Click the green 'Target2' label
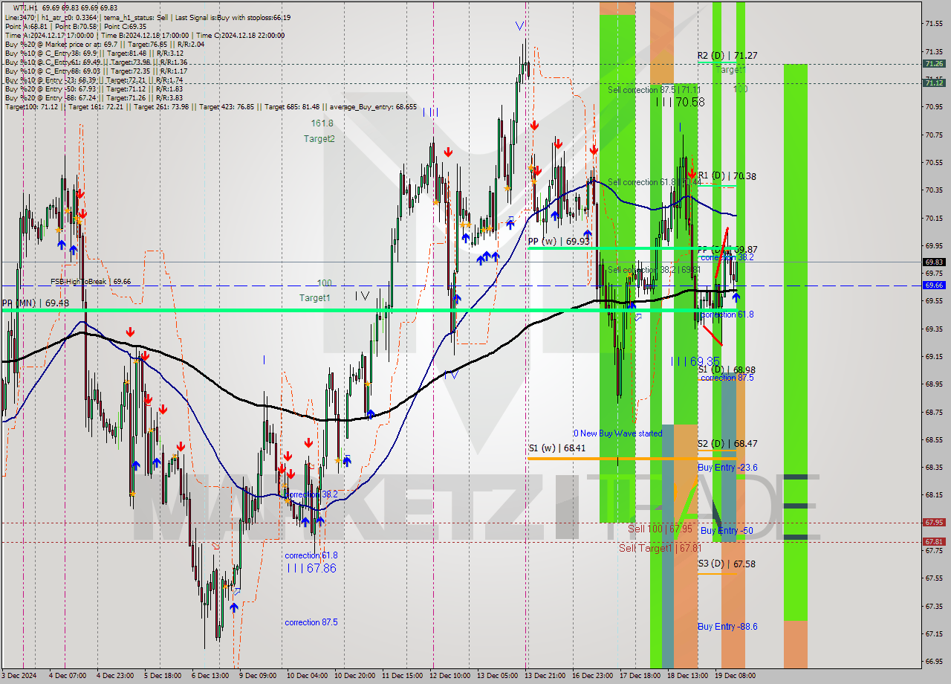951x684 pixels. [319, 139]
